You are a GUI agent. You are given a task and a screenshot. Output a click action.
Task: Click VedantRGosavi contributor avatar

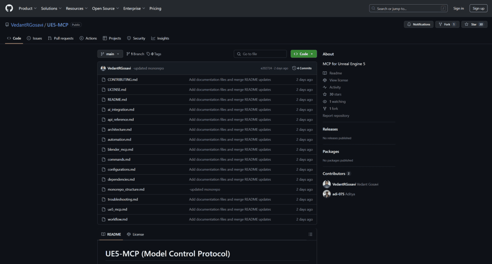pyautogui.click(x=327, y=184)
